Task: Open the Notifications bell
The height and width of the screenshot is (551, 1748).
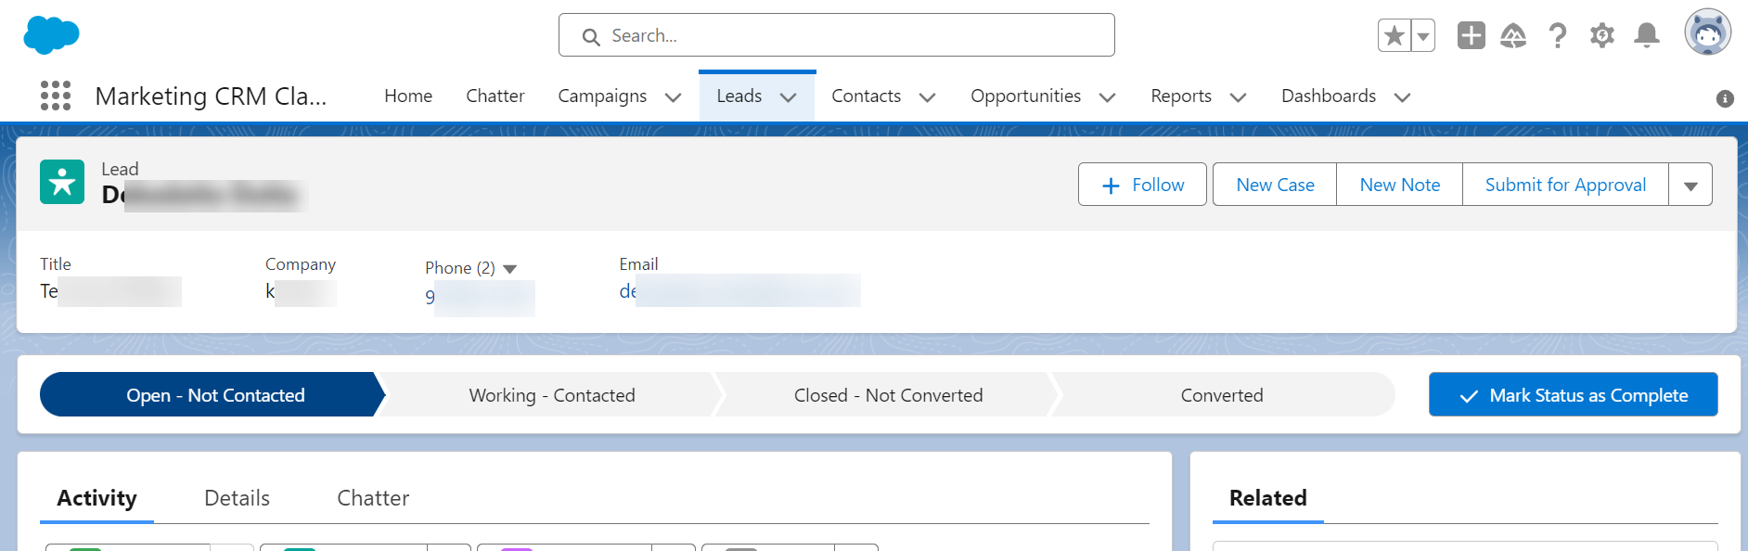Action: coord(1646,36)
